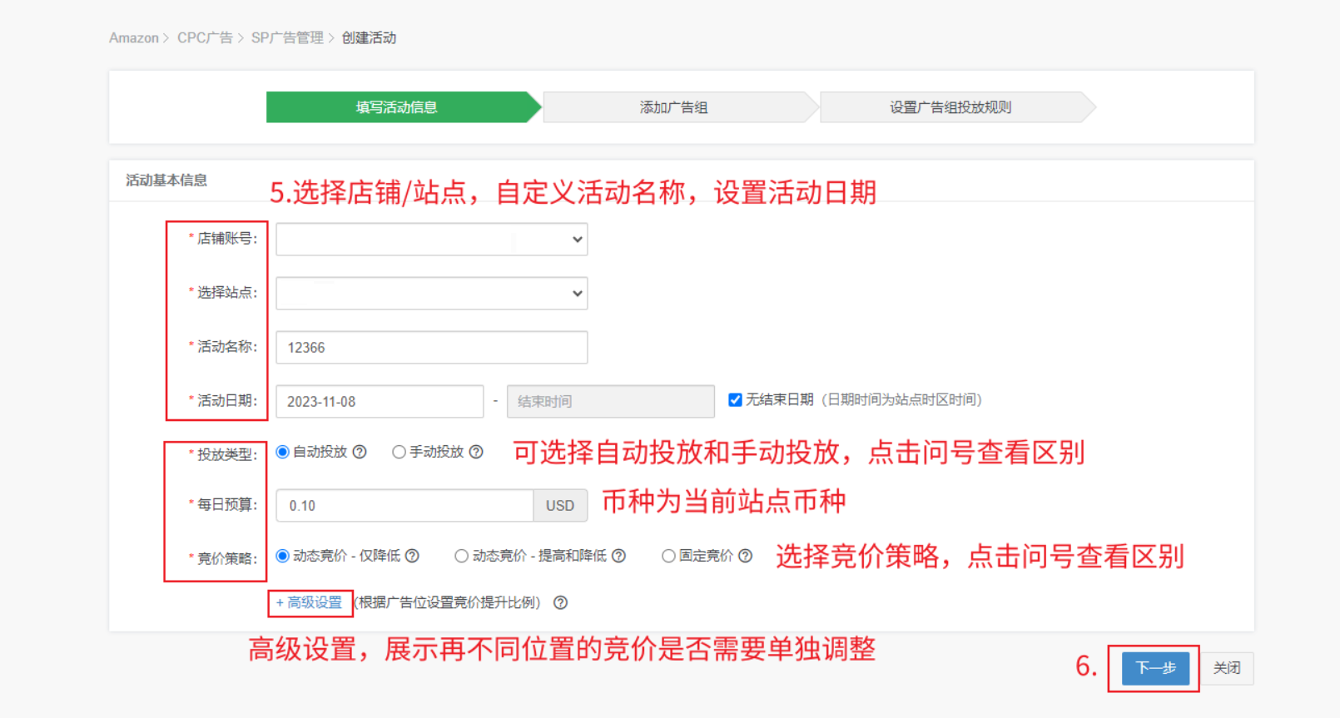Viewport: 1340px width, 718px height.
Task: Click the 活动名称 input field
Action: pyautogui.click(x=431, y=348)
